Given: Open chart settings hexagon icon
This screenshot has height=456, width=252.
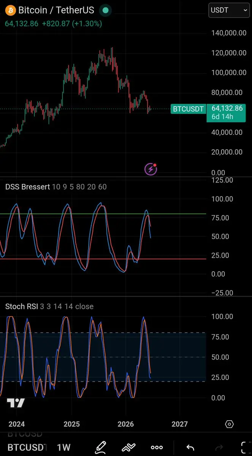Looking at the screenshot, I should pyautogui.click(x=229, y=424).
